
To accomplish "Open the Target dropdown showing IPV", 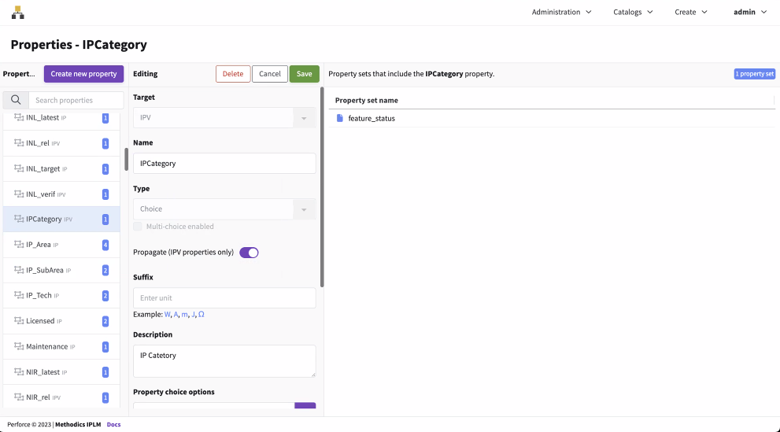I will click(224, 118).
